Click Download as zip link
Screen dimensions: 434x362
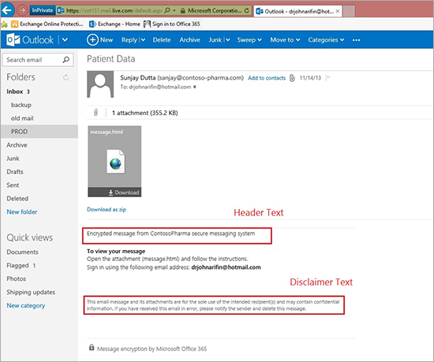(x=107, y=209)
